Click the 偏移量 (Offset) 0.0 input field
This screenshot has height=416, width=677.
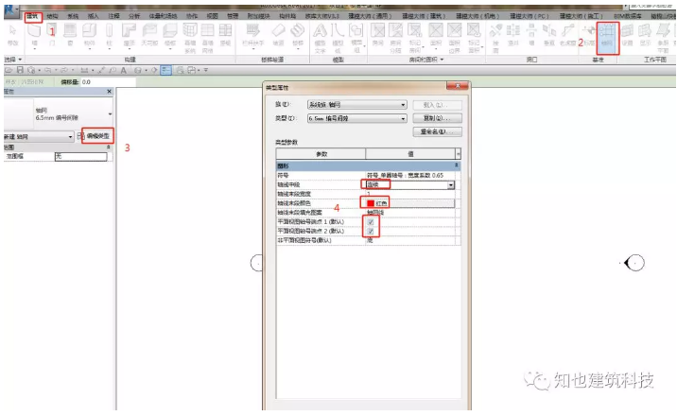pos(108,81)
